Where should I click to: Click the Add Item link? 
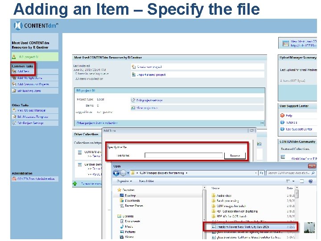tap(23, 71)
